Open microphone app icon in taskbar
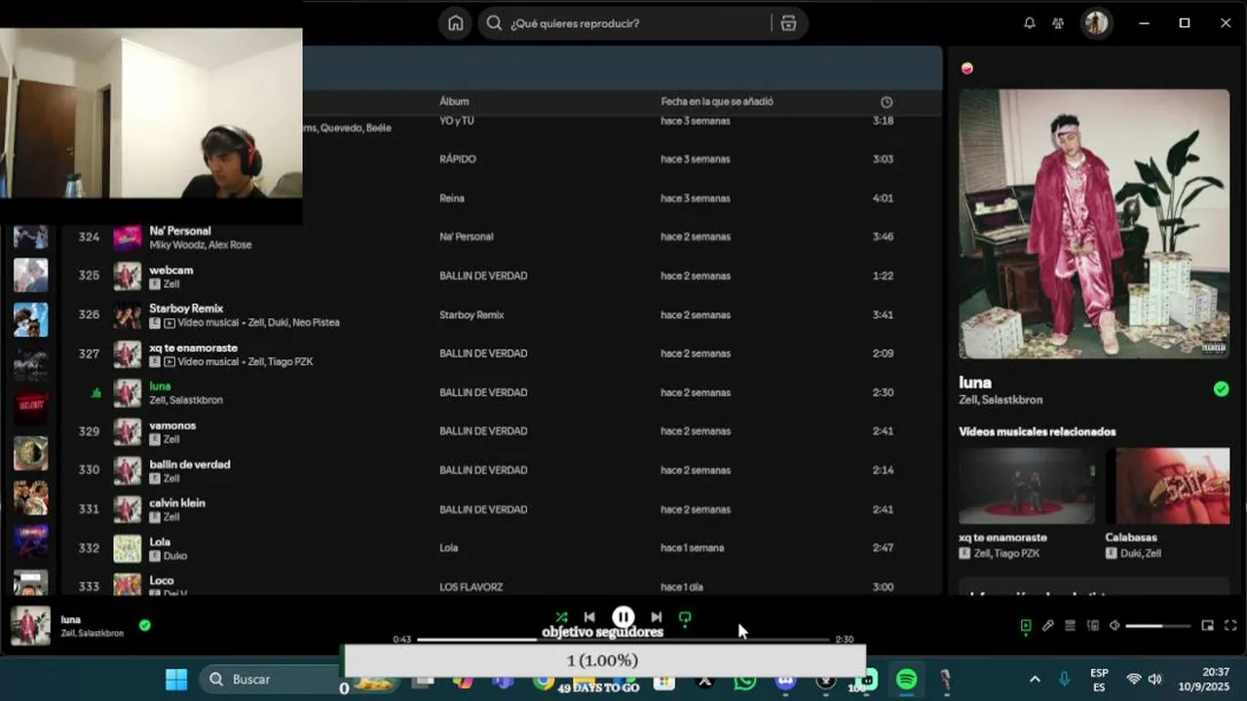This screenshot has width=1247, height=701. (x=945, y=680)
